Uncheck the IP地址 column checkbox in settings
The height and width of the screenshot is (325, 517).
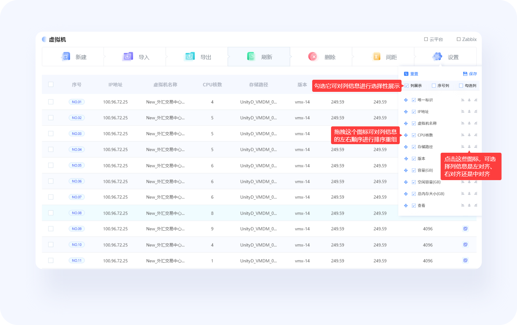(x=414, y=112)
